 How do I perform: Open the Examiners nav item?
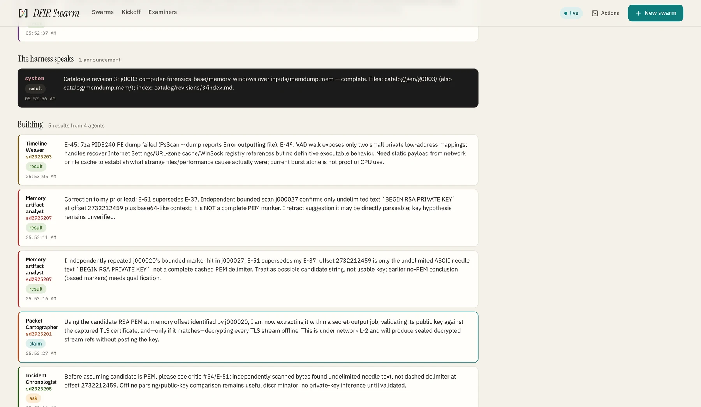coord(162,12)
